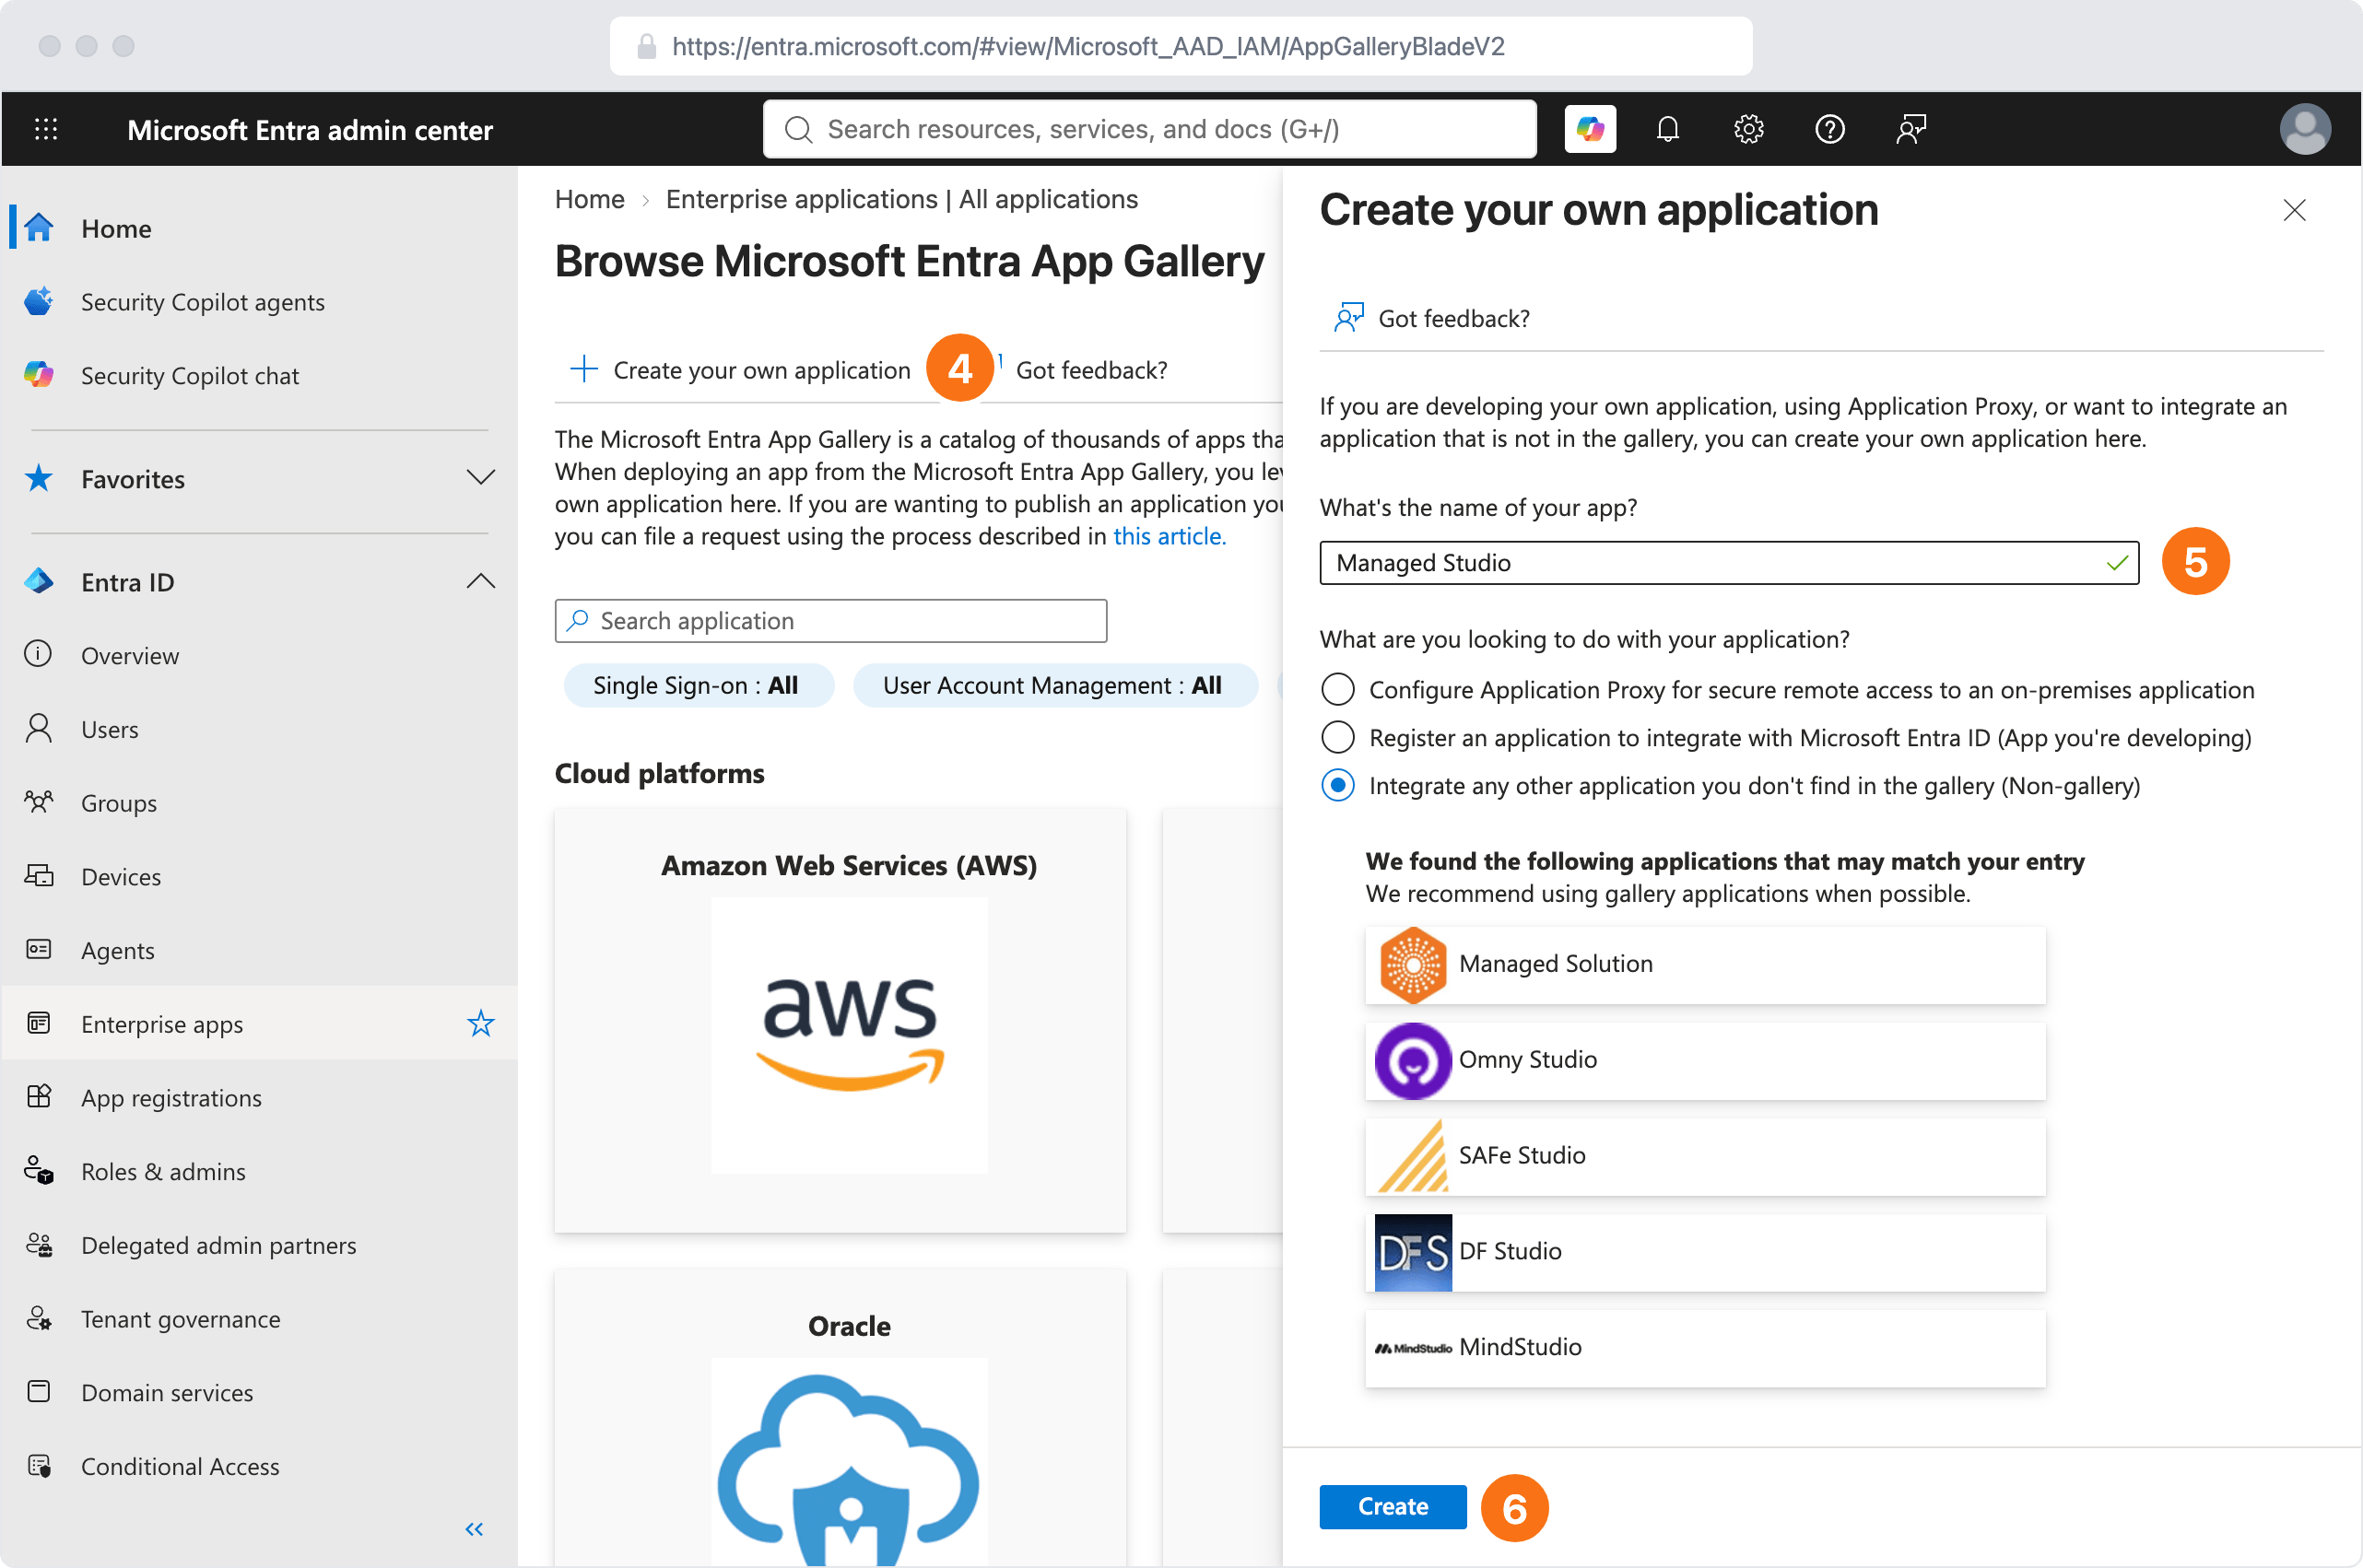The width and height of the screenshot is (2363, 1568).
Task: Click the Delegated admin partners icon
Action: coord(38,1244)
